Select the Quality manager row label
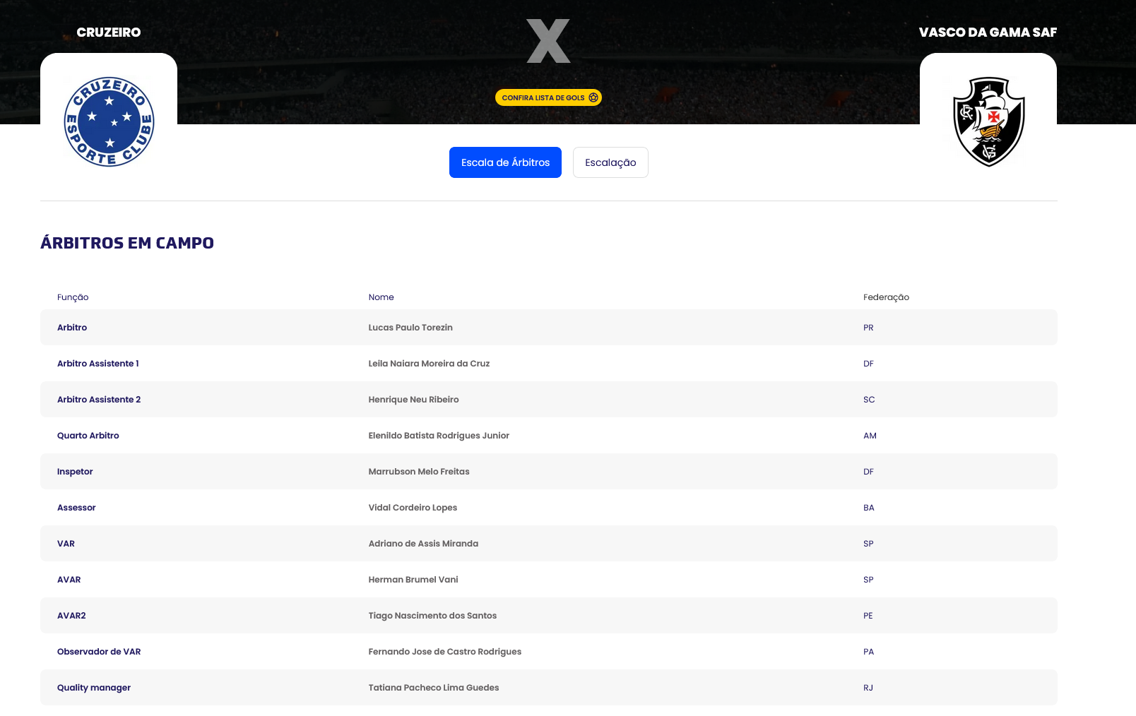 94,688
